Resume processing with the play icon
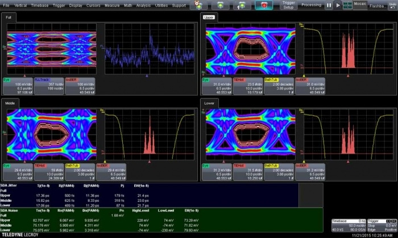Screen dimensions: 398x238 coord(338,5)
